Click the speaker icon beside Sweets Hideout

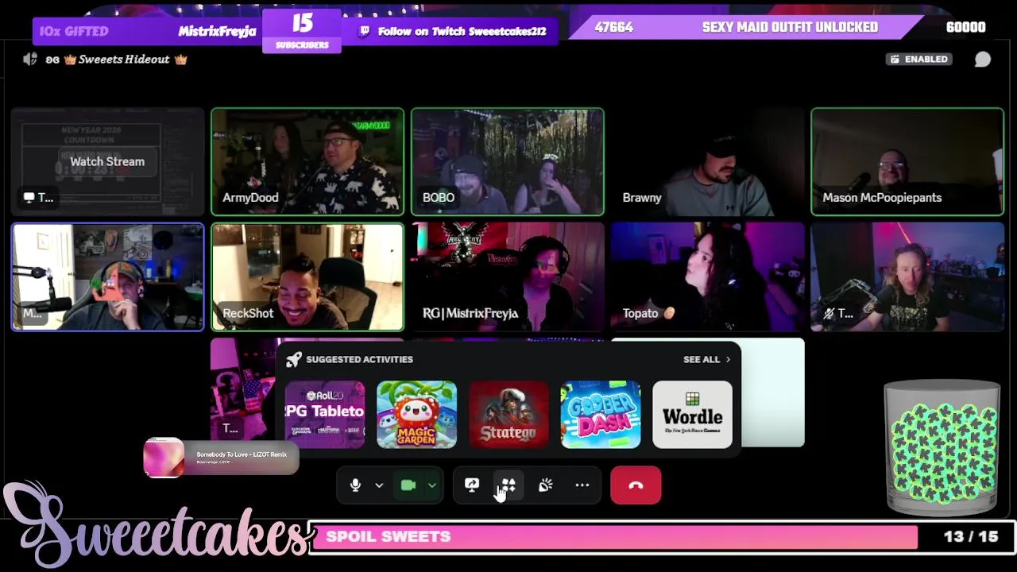coord(30,60)
